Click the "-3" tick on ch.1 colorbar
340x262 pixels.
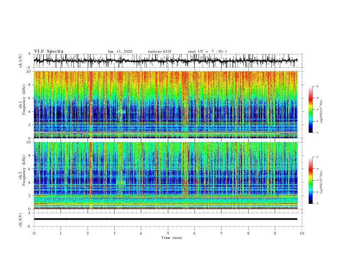(317, 86)
